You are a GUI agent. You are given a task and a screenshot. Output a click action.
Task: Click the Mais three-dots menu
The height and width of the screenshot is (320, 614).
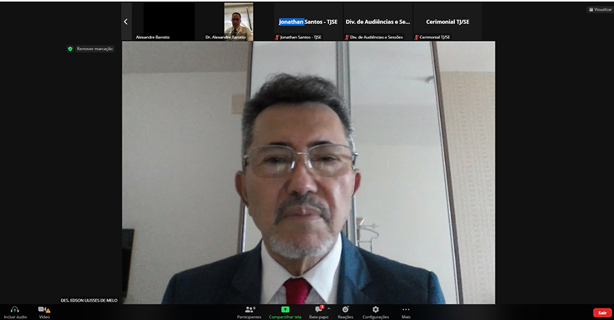pyautogui.click(x=406, y=310)
